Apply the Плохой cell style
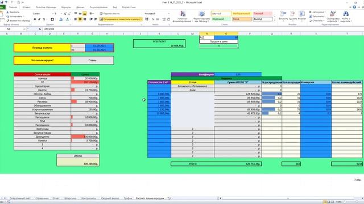Screen dimensions: 364x204 (x=263, y=14)
